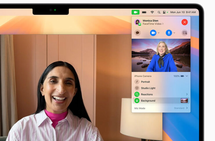Click the Portrait text label

(x=145, y=82)
